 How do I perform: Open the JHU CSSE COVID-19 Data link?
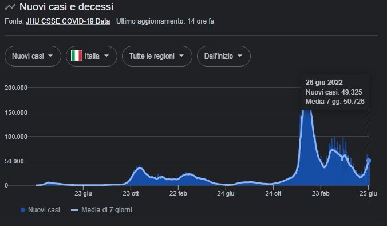[68, 21]
